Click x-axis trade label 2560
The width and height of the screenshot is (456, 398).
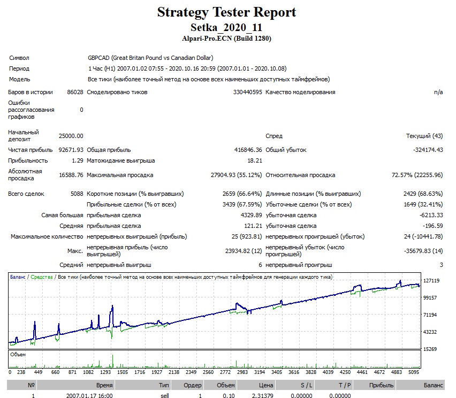click(208, 372)
